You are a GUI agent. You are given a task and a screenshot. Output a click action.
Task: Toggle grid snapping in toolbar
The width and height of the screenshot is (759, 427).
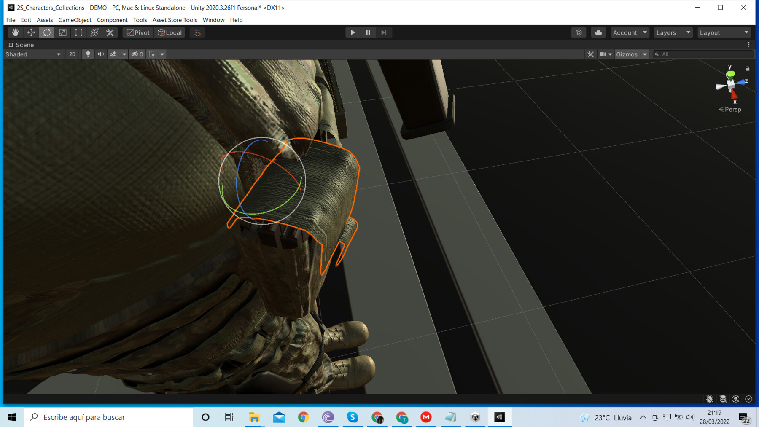197,32
